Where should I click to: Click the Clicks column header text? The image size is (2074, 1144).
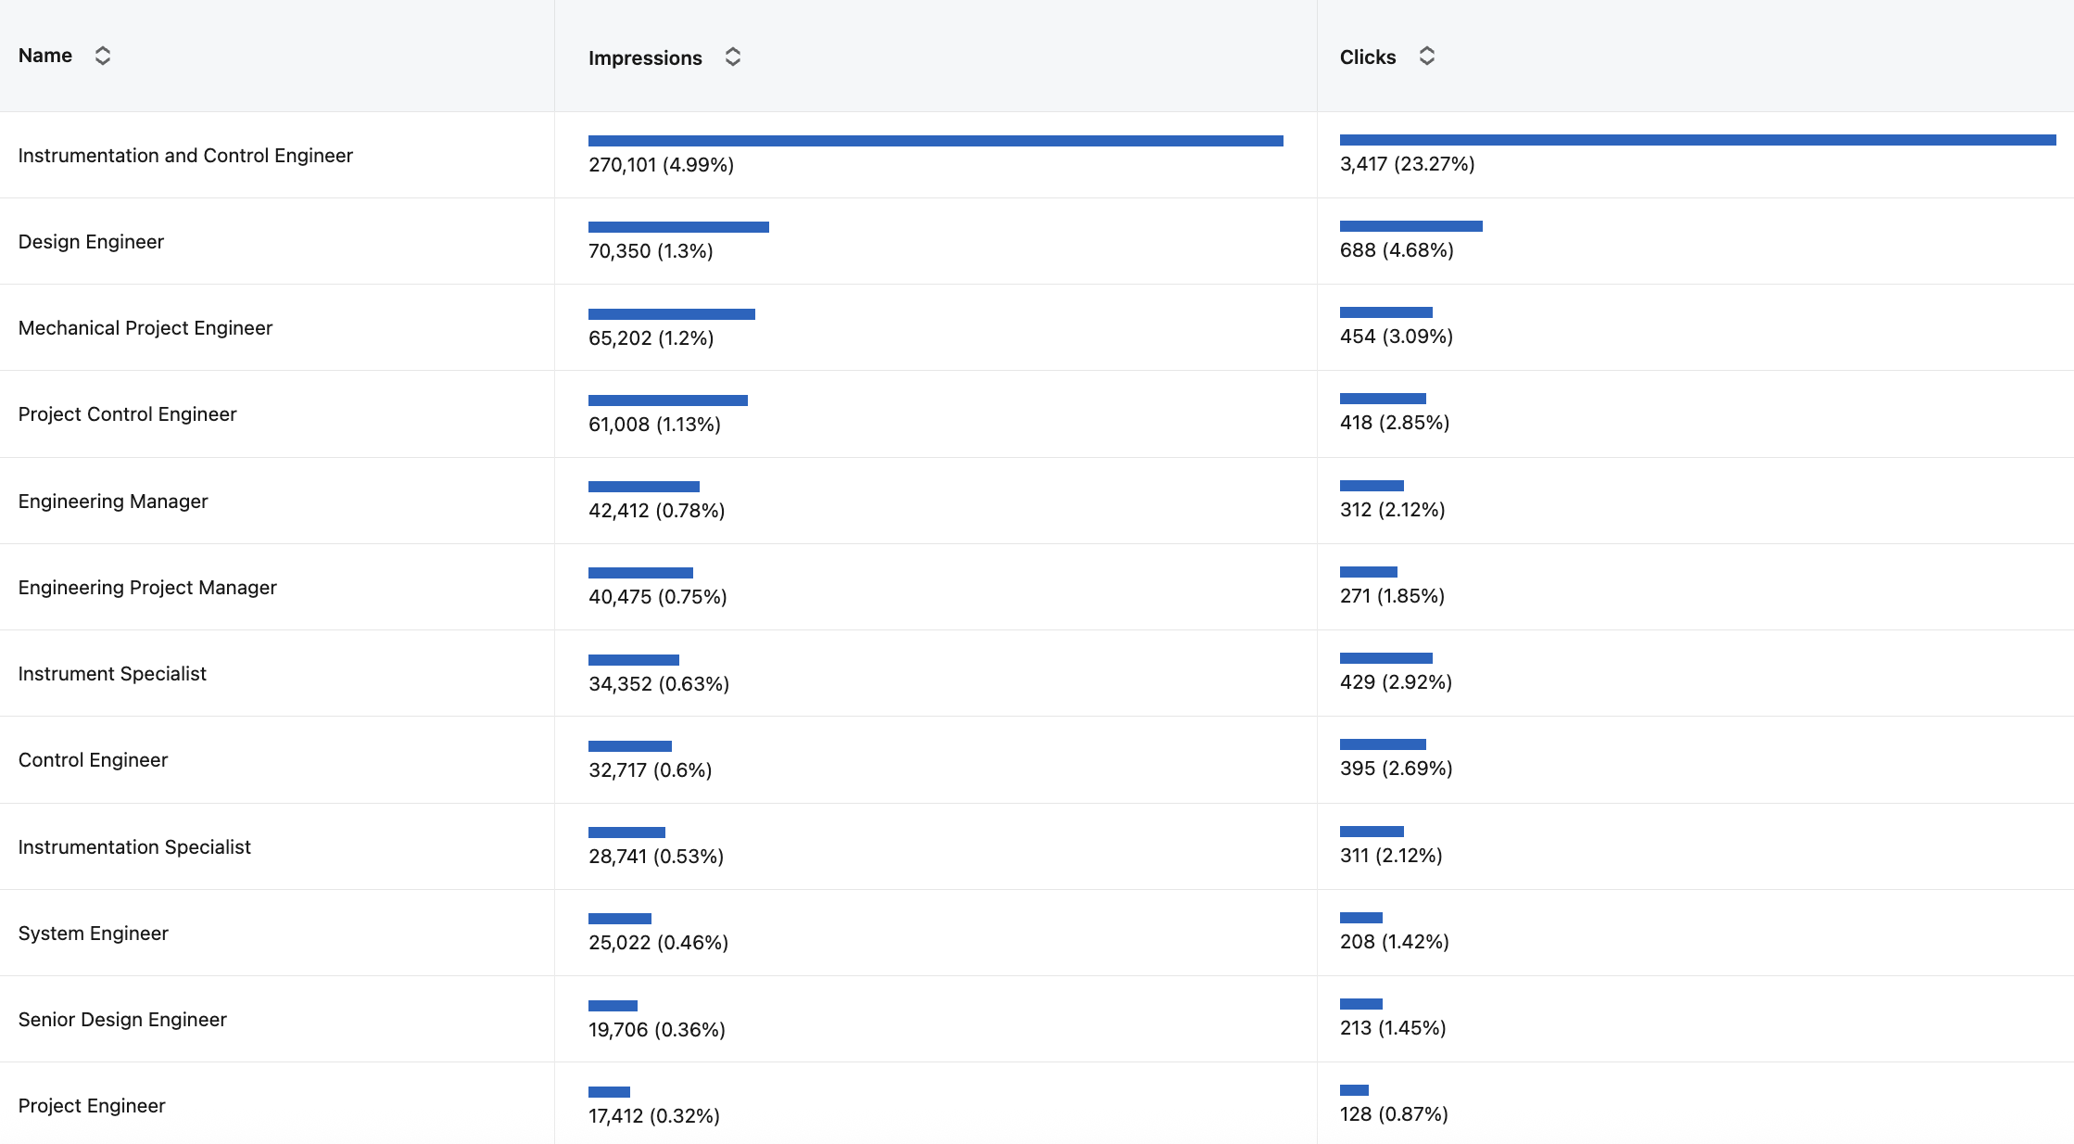point(1368,57)
